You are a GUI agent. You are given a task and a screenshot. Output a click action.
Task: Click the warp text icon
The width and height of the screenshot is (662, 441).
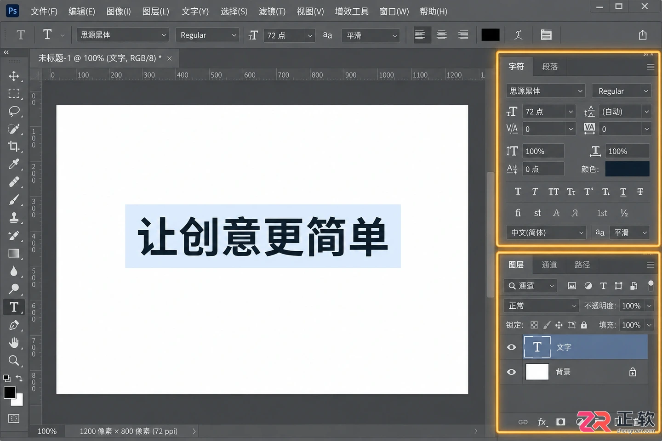point(519,35)
